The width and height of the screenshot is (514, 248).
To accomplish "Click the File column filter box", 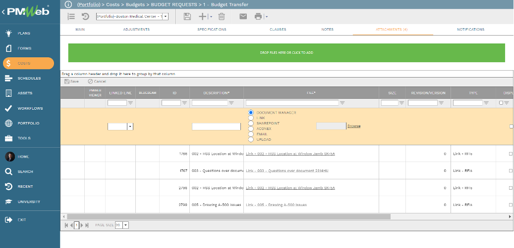I will point(292,103).
